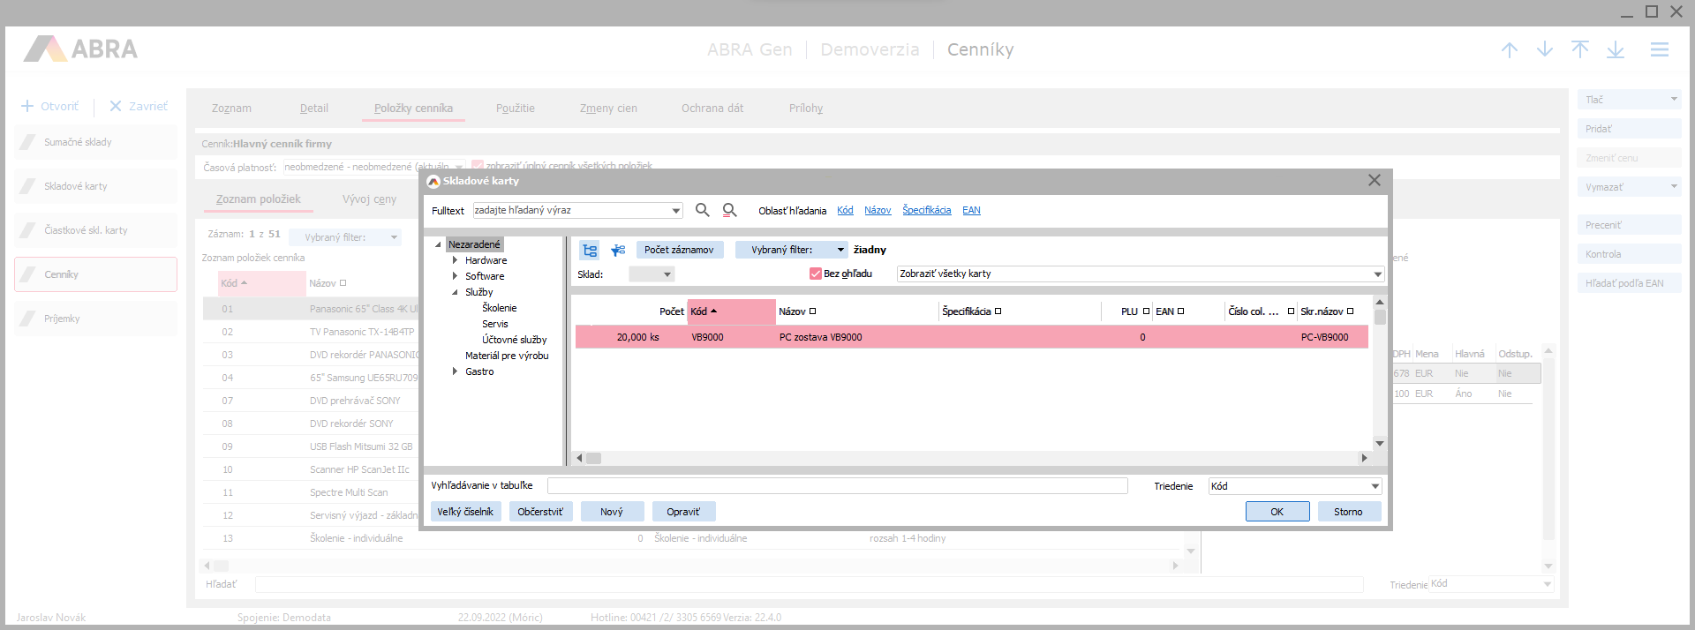Jump to last record arrow icon
Image resolution: width=1695 pixels, height=630 pixels.
coord(1615,50)
